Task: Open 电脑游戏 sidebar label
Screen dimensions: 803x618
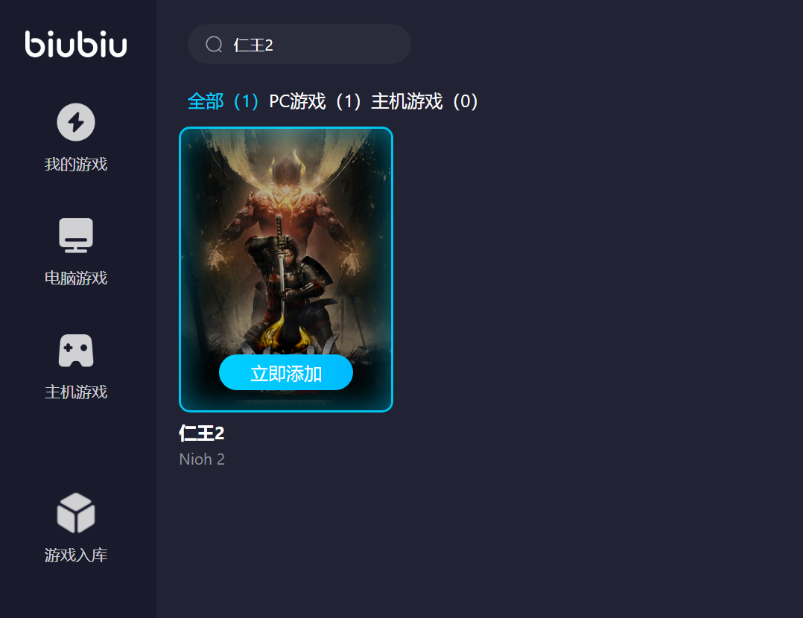Action: tap(76, 278)
